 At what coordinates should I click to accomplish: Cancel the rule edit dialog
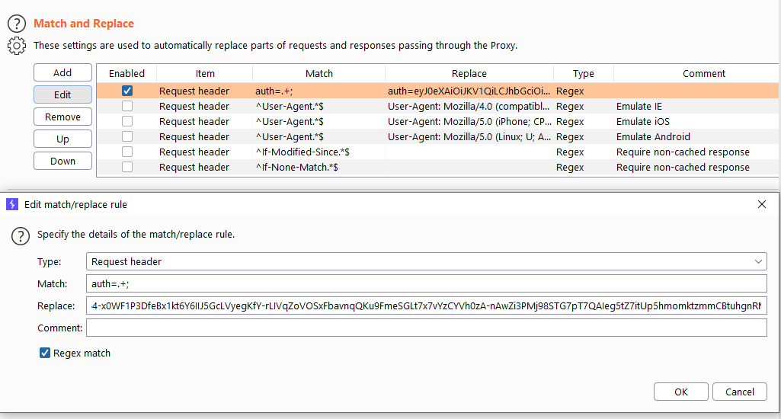pyautogui.click(x=739, y=392)
